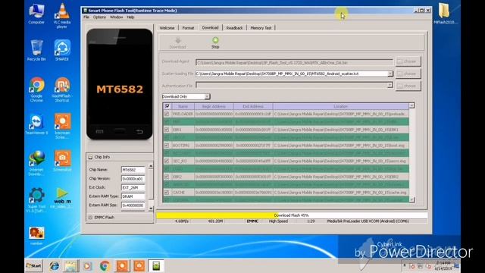This screenshot has width=485, height=273.
Task: Open SHAREit desktop icon
Action: point(62,50)
